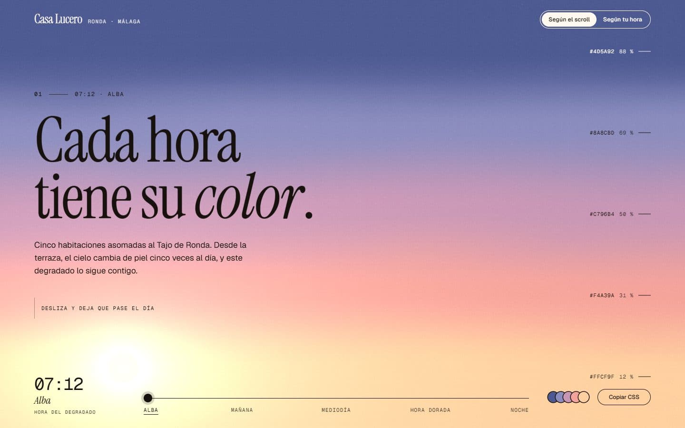
Task: Click the 'Hora del degradado' caption
Action: pyautogui.click(x=65, y=412)
